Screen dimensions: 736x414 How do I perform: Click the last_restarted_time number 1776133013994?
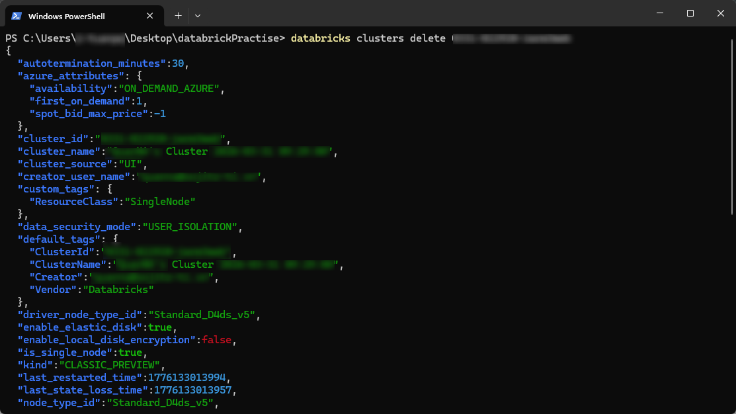click(x=187, y=378)
